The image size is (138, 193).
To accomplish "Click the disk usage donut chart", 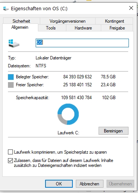I will 68,114.
